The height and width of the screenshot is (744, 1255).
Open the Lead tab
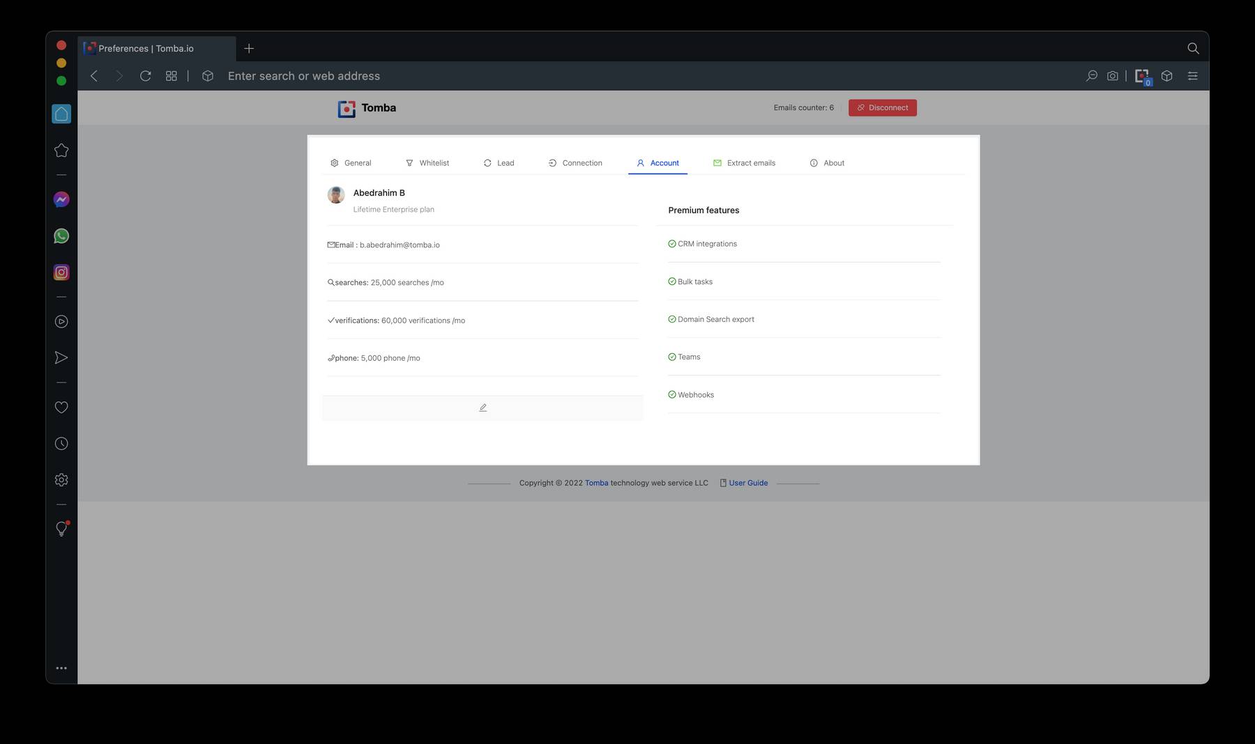point(499,163)
